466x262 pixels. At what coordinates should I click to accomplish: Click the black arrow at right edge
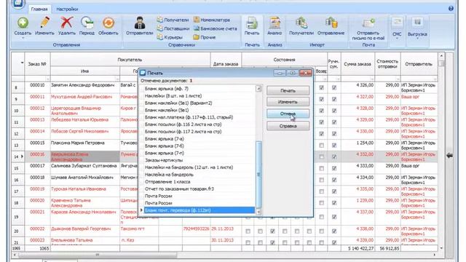(x=450, y=155)
